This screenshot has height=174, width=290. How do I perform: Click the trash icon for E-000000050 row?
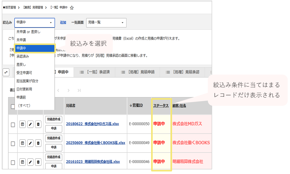point(38,124)
